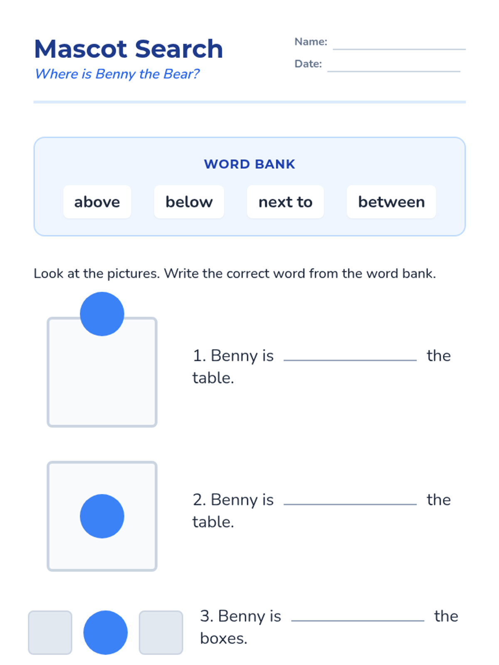This screenshot has width=499, height=665.
Task: Click the "Look at the pictures" instruction text
Action: click(235, 273)
